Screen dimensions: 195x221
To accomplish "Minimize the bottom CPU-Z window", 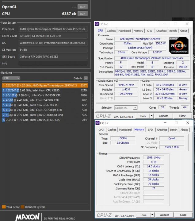I will [165, 123].
